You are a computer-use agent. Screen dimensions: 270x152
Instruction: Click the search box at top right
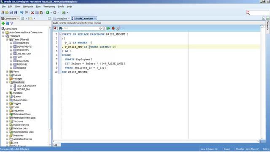[x=258, y=13]
